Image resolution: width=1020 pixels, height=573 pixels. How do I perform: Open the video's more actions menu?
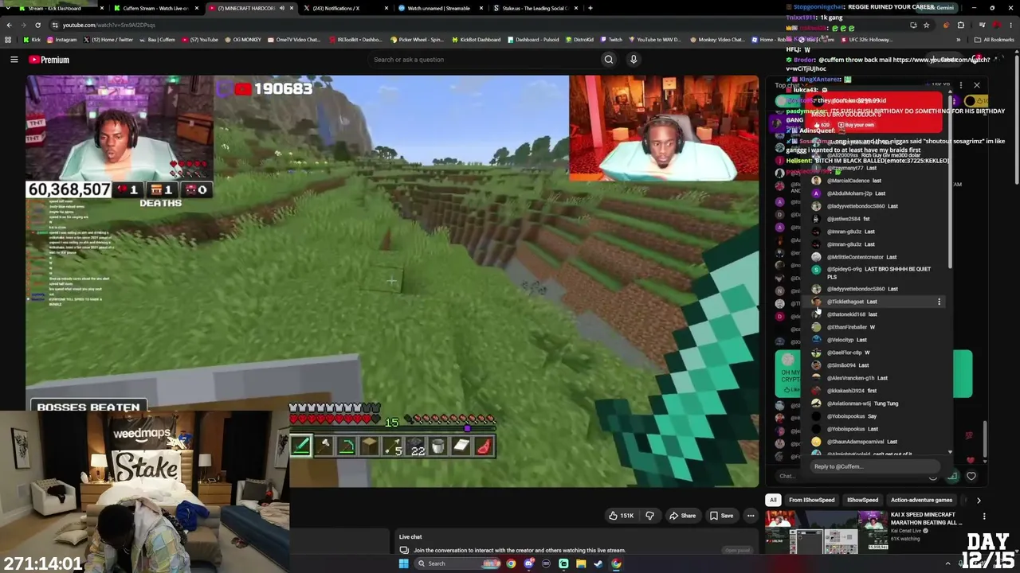(751, 516)
